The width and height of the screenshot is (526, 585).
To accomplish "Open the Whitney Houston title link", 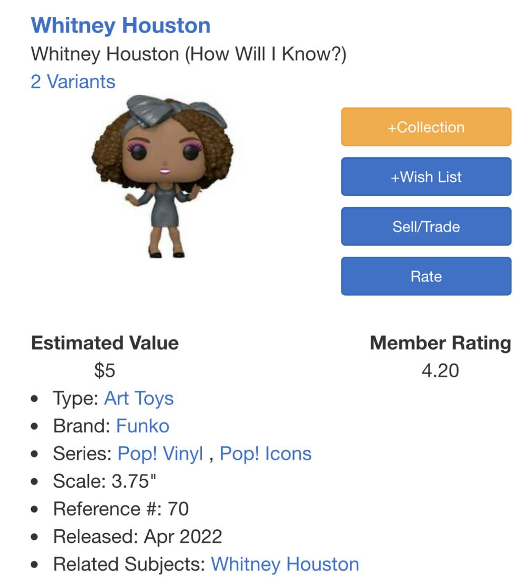I will [120, 24].
